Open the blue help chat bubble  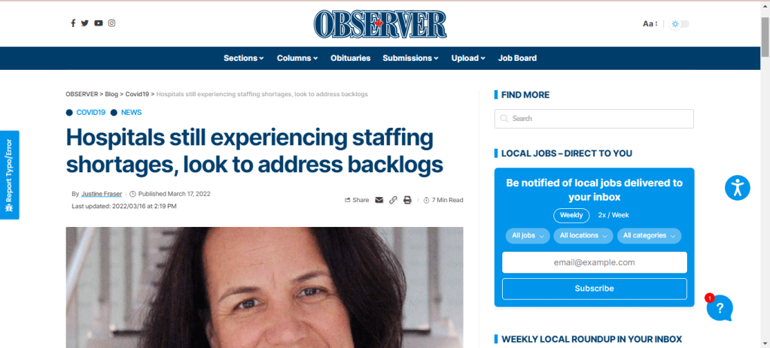click(720, 308)
